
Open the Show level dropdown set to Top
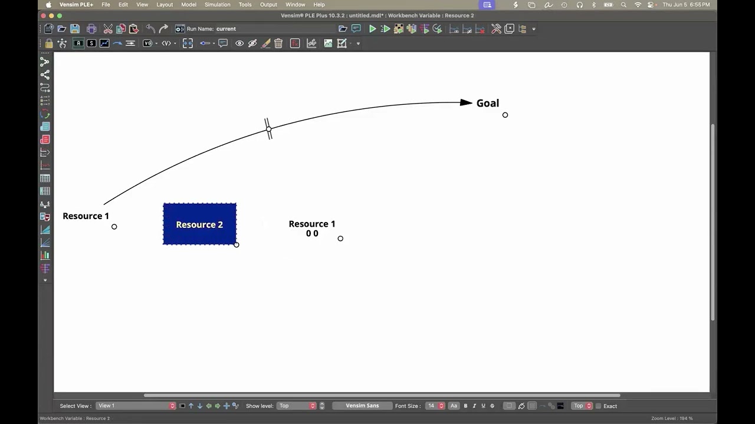[297, 406]
